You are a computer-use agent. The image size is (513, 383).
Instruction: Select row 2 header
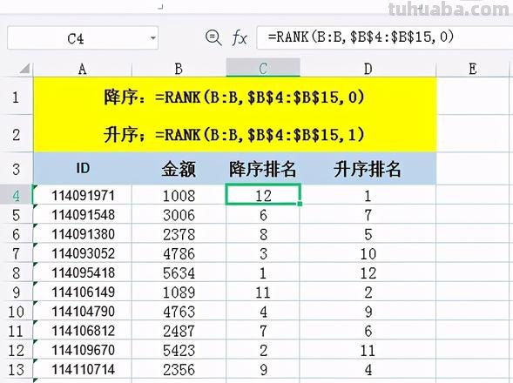point(17,133)
